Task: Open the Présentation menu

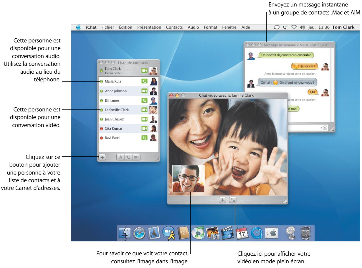Action: [x=149, y=27]
